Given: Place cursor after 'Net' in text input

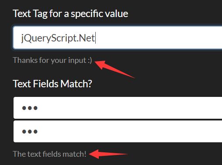Looking at the screenshot, I should click(95, 38).
